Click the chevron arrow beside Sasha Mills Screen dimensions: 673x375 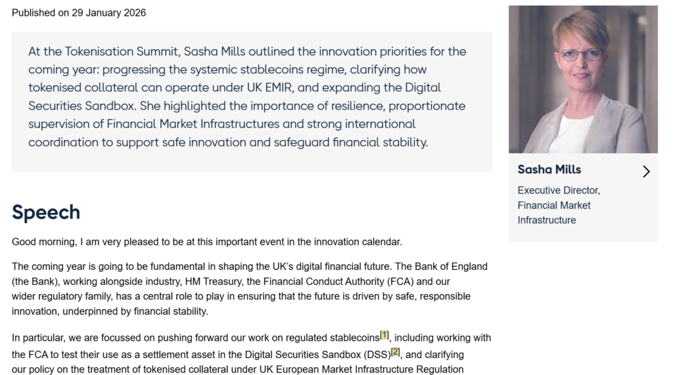(x=646, y=171)
